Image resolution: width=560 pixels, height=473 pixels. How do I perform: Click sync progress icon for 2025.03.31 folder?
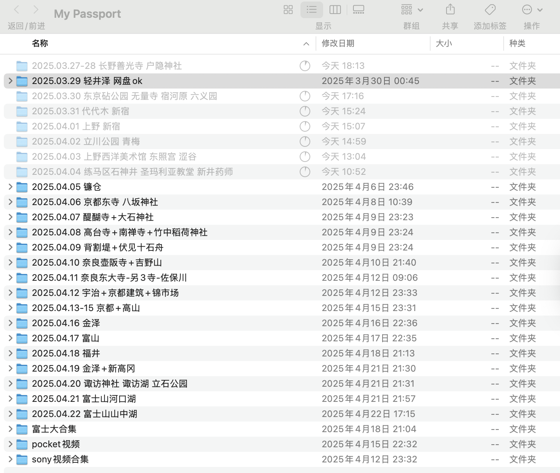tap(305, 111)
